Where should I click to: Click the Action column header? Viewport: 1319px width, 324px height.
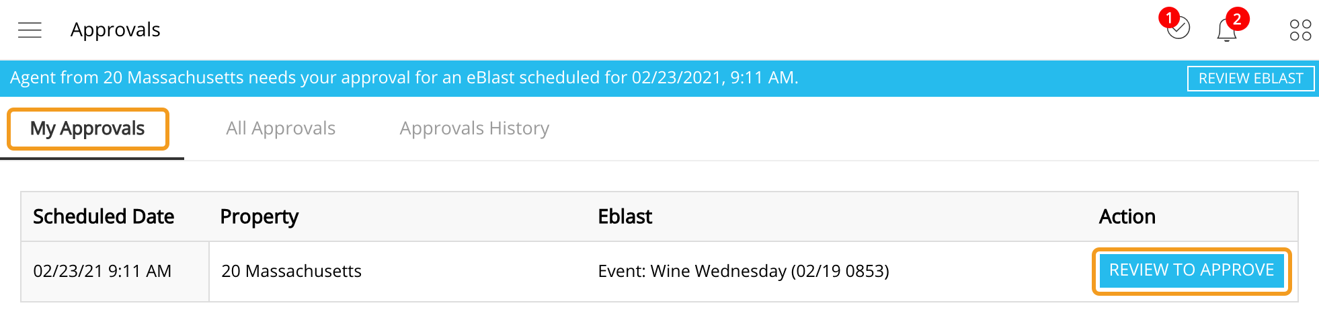coord(1127,216)
